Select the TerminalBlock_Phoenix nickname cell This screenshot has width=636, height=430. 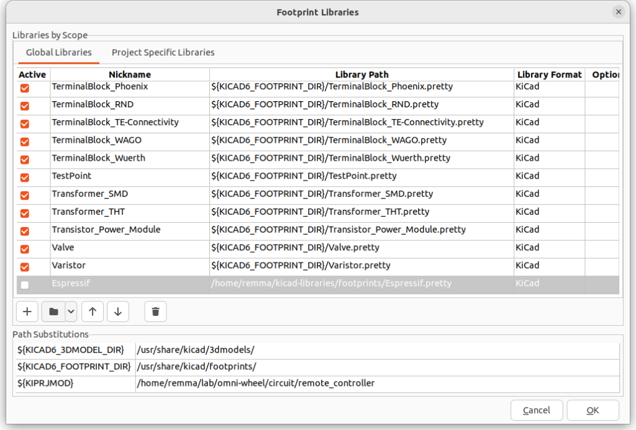point(130,88)
